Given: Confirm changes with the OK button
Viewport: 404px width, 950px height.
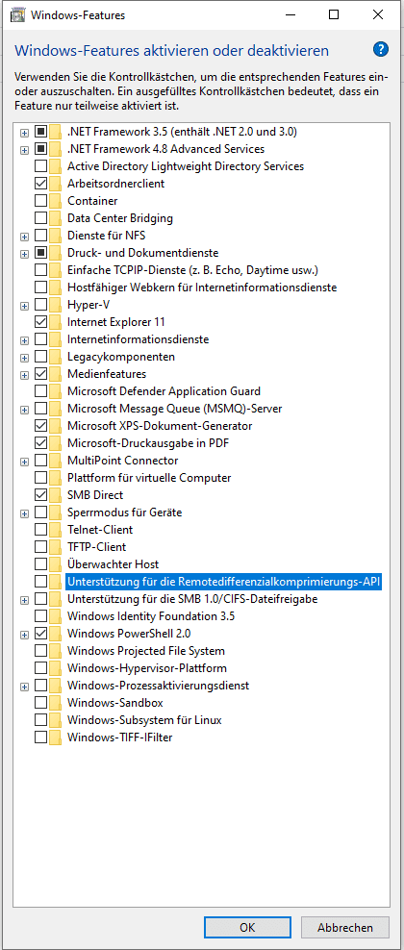Looking at the screenshot, I should click(x=248, y=927).
